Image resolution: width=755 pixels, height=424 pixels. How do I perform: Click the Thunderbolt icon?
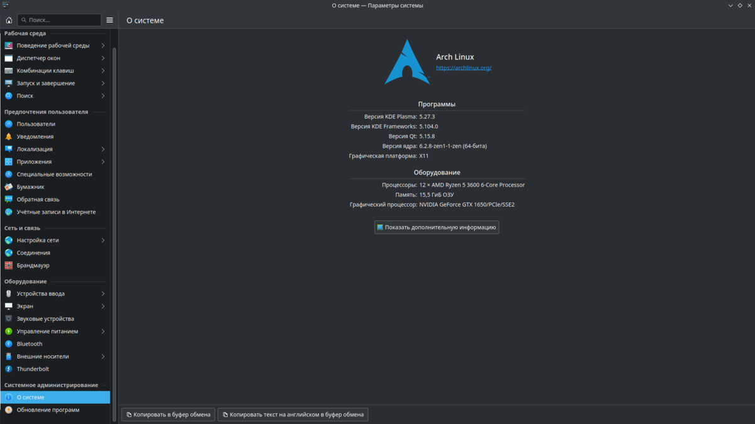9,369
